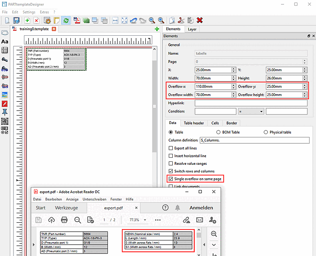Click the print icon in Acrobat Reader
The image size is (316, 256).
click(x=64, y=220)
